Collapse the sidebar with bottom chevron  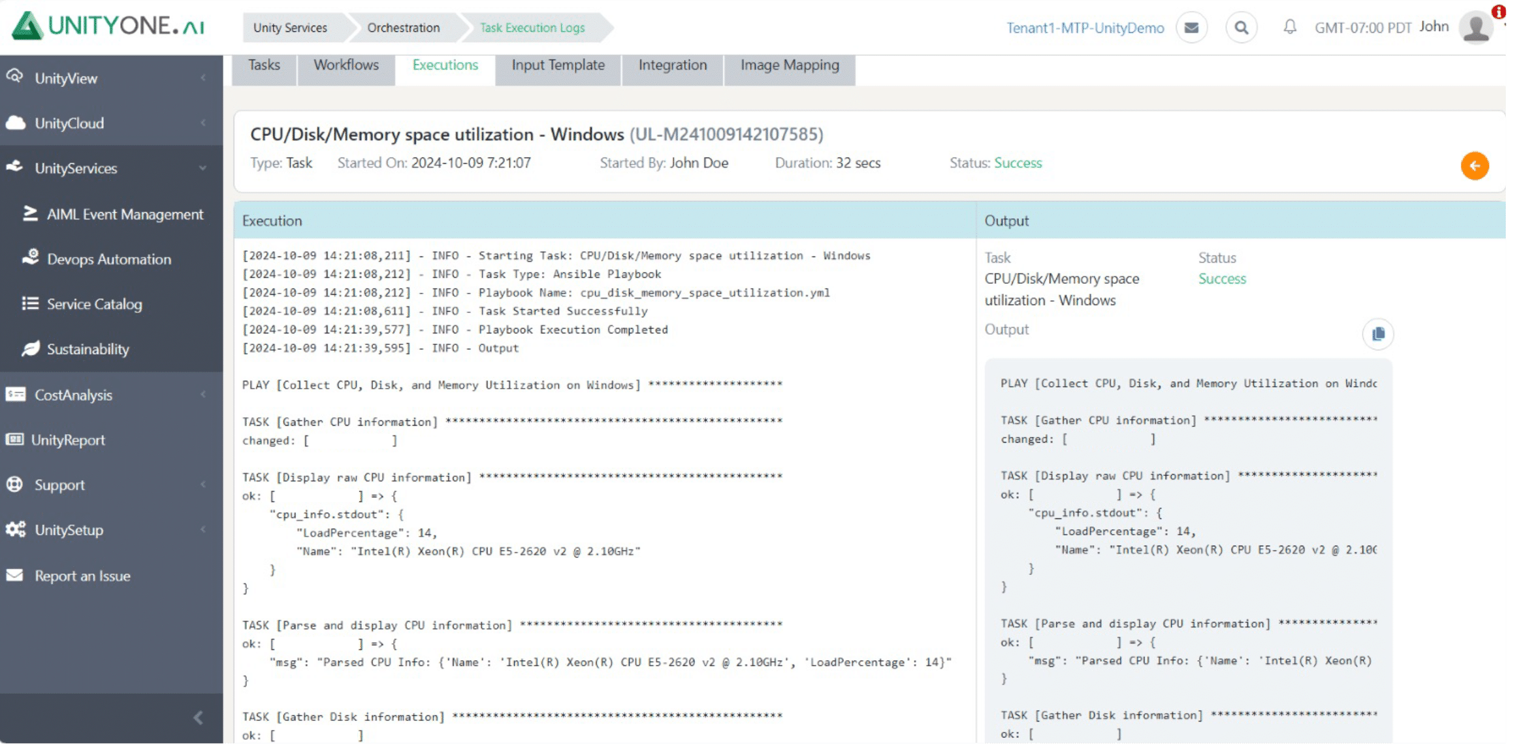(198, 718)
